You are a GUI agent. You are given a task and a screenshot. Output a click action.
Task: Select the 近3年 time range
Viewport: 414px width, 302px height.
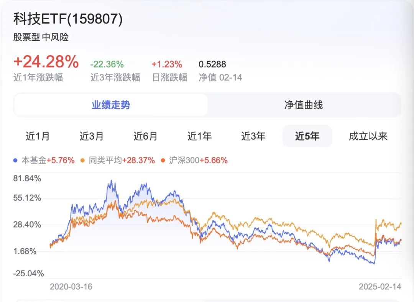coord(253,136)
